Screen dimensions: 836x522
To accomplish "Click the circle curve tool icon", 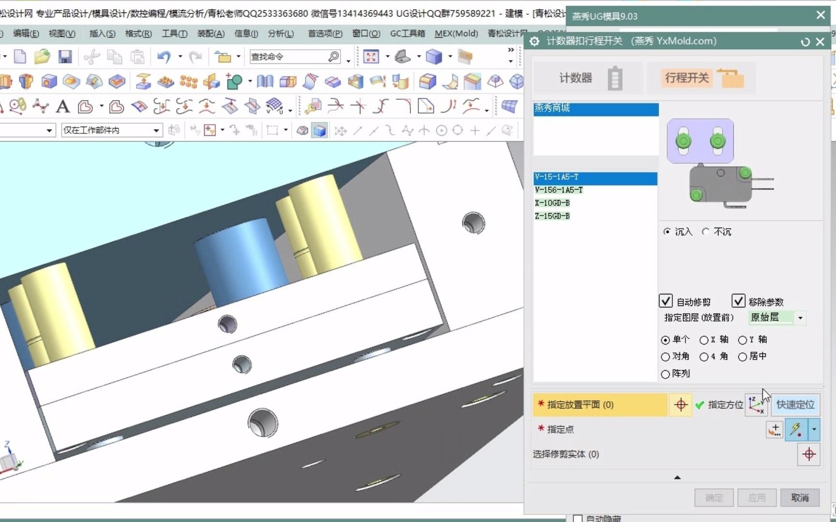I will 441,130.
